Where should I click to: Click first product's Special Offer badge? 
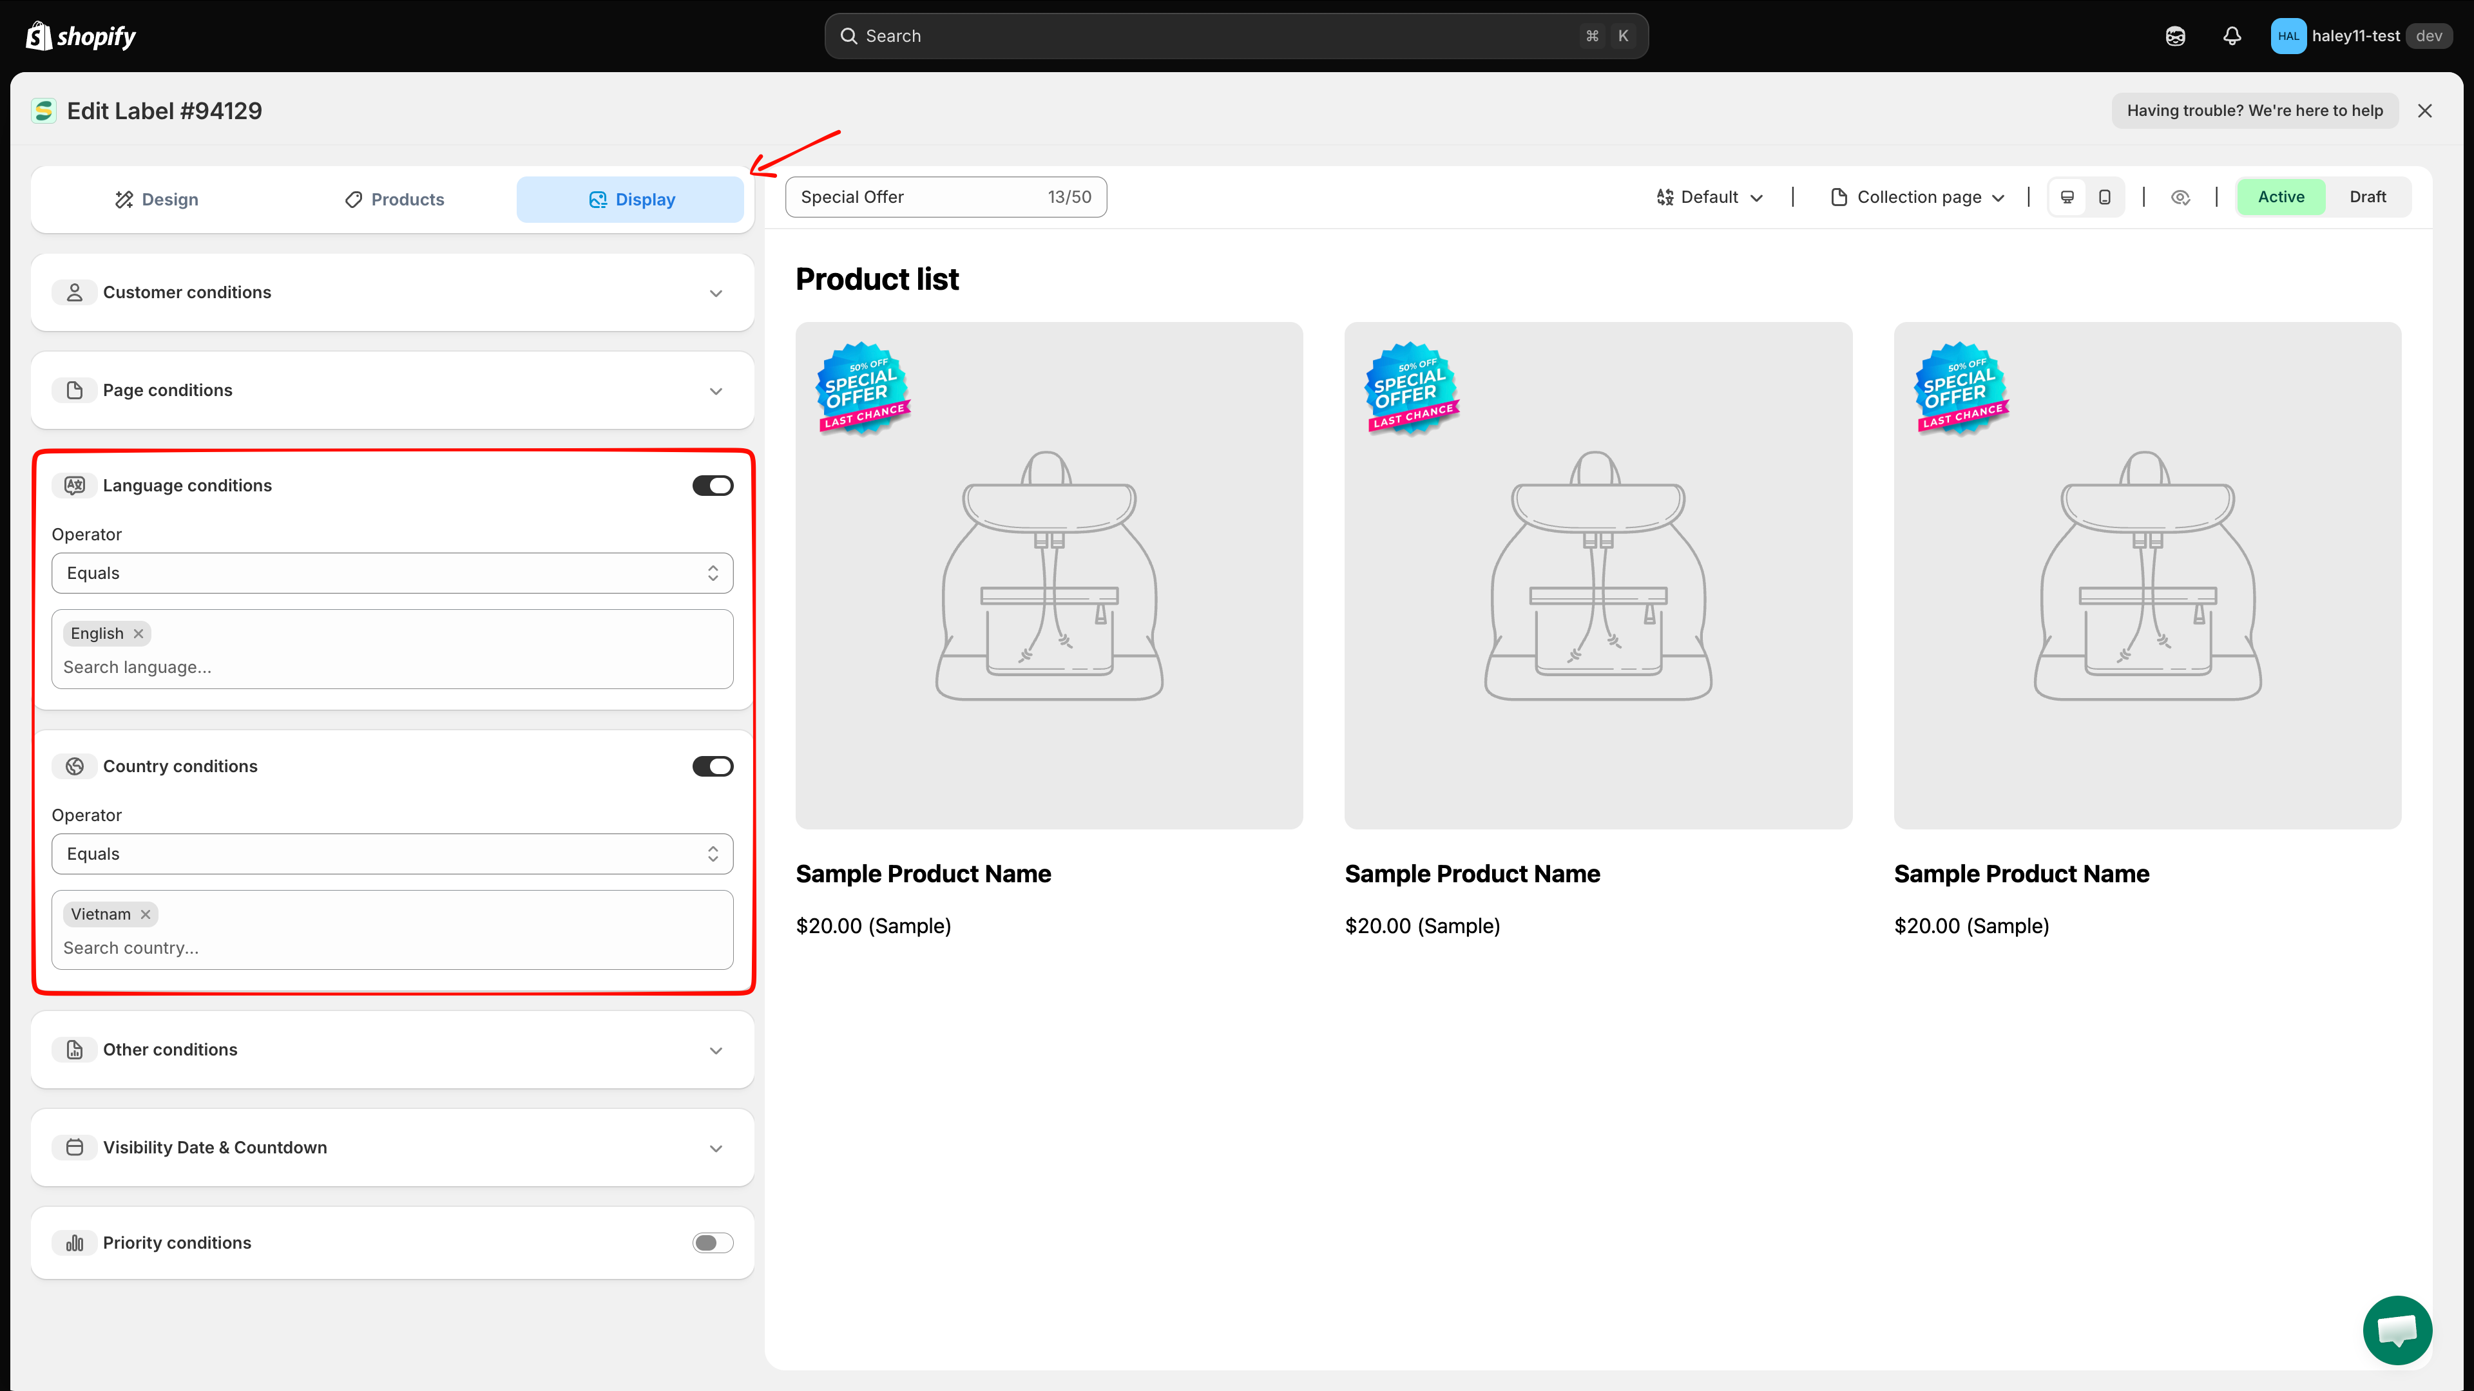coord(863,388)
